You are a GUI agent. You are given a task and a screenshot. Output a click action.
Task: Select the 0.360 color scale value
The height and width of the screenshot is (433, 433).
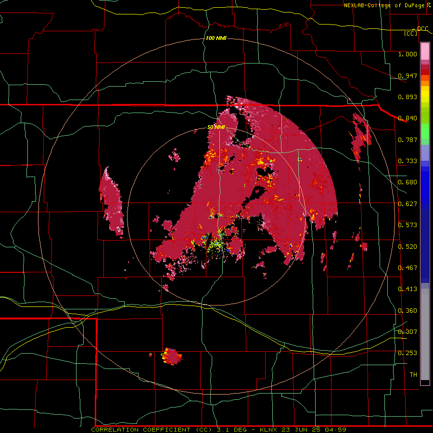408,311
